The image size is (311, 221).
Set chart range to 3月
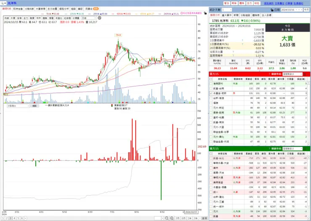pos(177,218)
